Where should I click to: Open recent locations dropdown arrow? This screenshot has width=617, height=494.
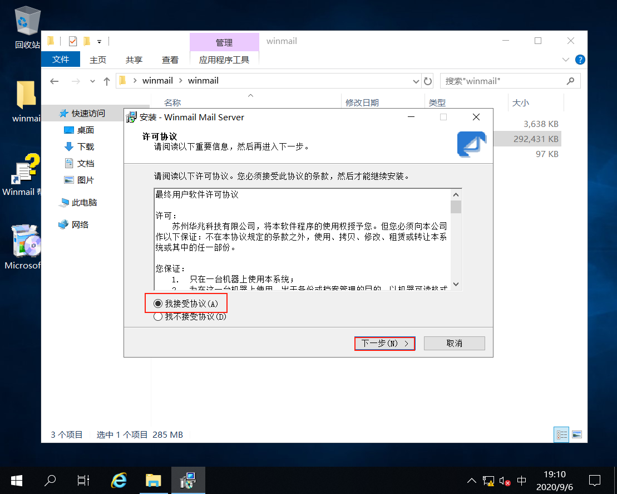point(92,81)
